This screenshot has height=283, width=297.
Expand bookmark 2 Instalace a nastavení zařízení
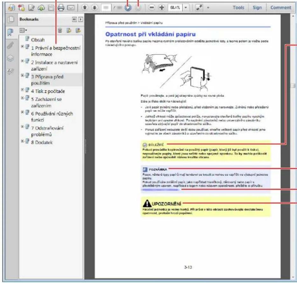tap(22, 61)
